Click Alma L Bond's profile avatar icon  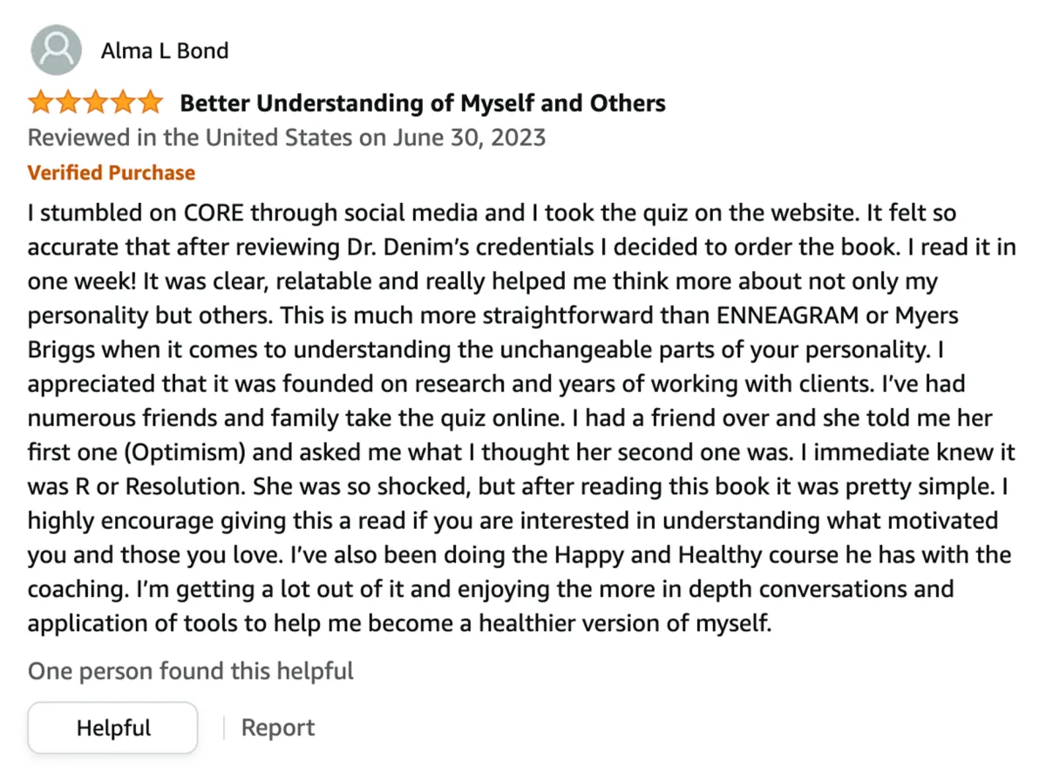coord(57,50)
